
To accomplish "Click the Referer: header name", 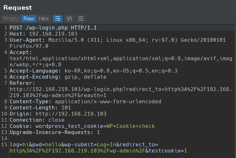I will 22,83.
